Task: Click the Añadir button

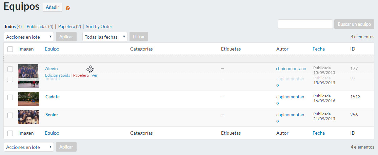Action: click(53, 7)
